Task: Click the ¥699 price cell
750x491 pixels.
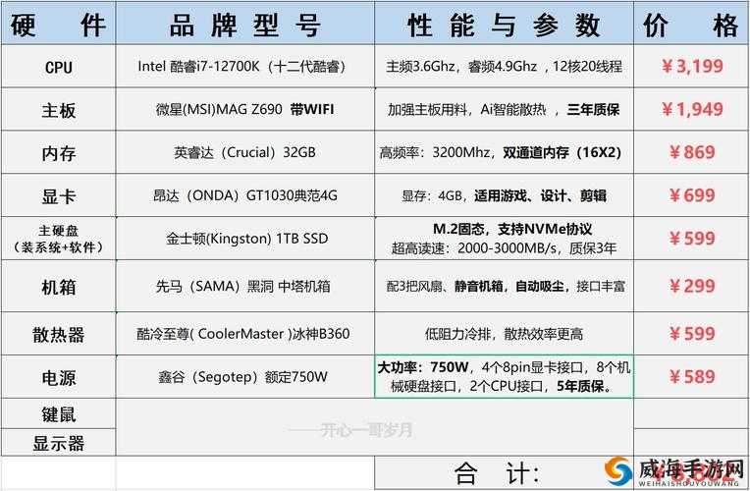Action: point(691,195)
